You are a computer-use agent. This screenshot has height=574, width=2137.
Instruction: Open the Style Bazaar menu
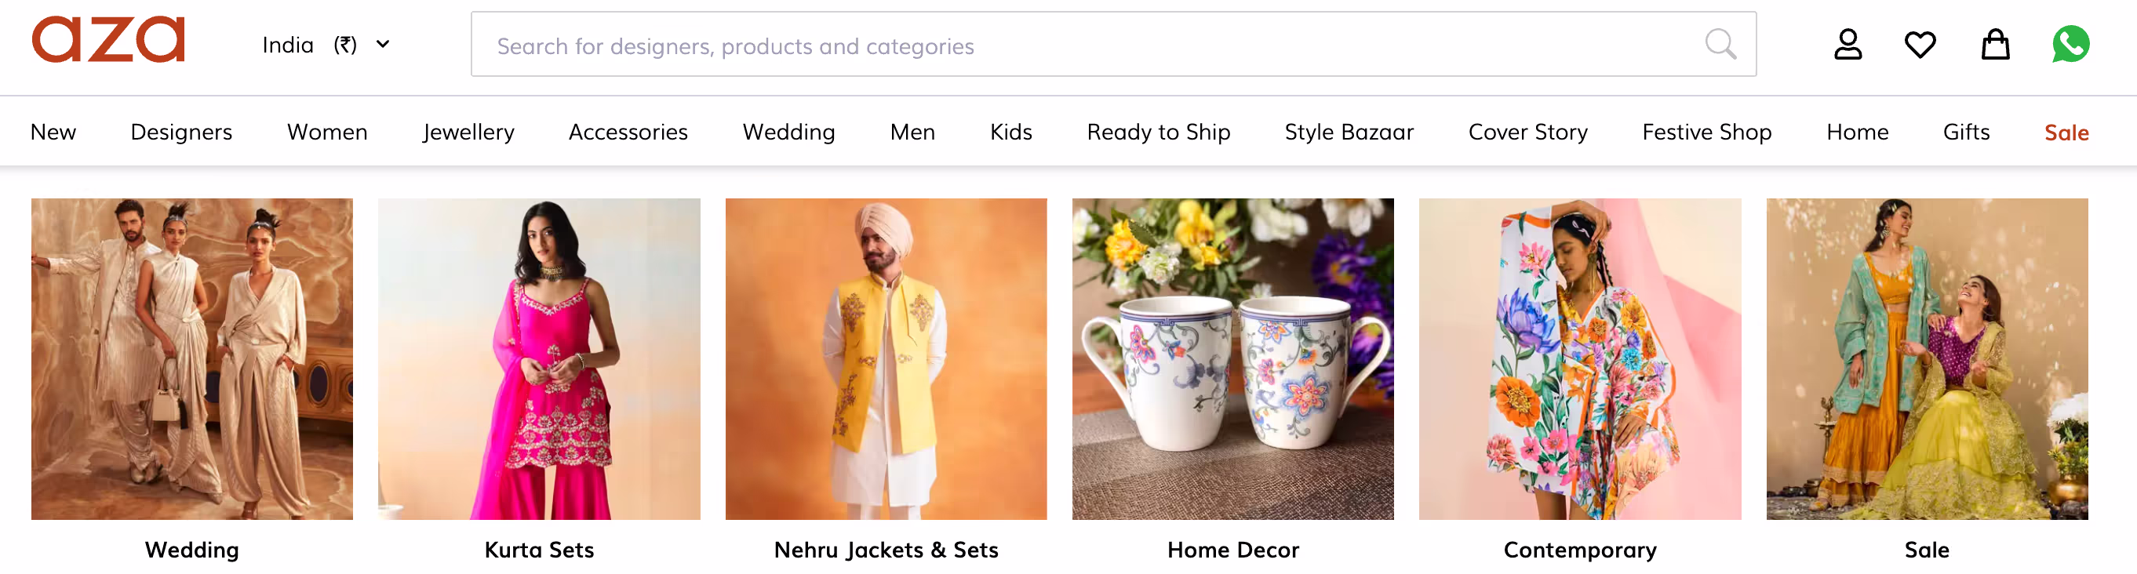pyautogui.click(x=1348, y=132)
